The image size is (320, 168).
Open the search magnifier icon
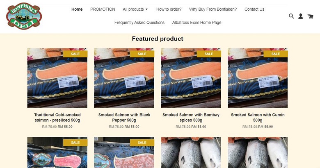[291, 16]
